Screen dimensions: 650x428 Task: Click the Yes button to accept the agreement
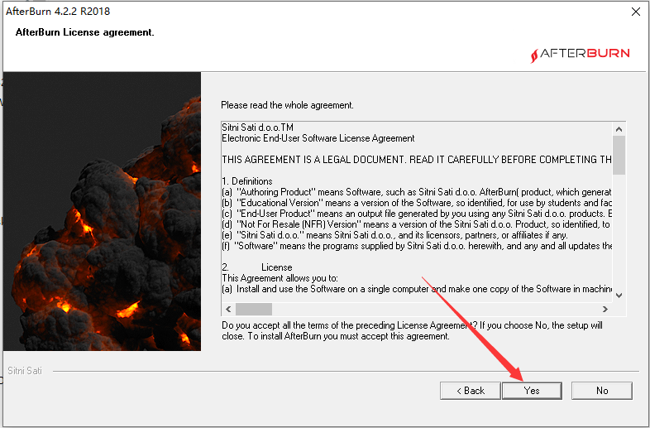(x=532, y=391)
